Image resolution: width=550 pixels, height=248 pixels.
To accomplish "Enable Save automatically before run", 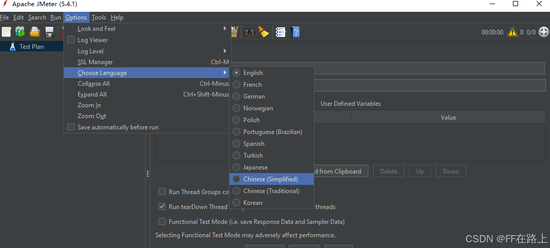I will pos(71,127).
